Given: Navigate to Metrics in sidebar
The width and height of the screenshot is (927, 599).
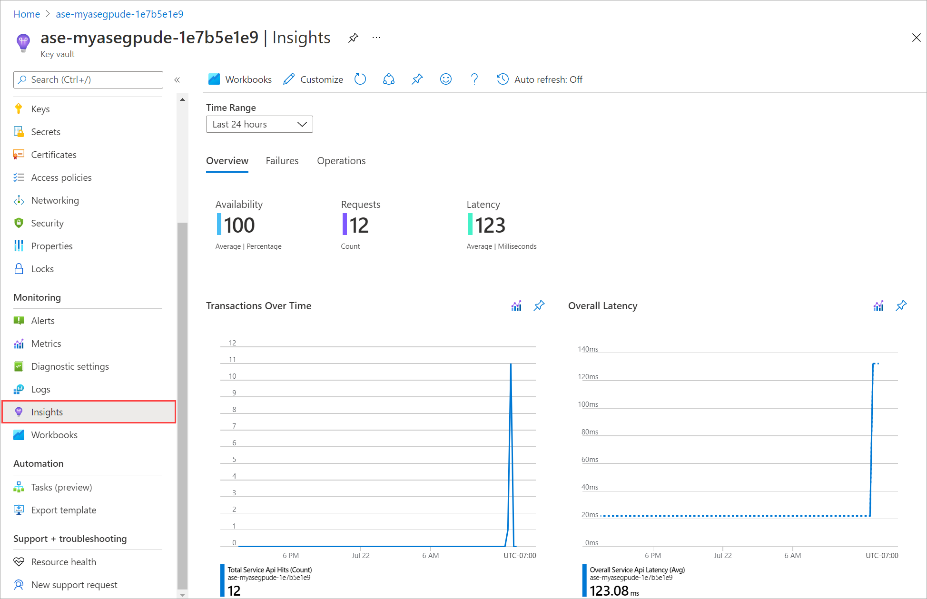Looking at the screenshot, I should point(47,343).
